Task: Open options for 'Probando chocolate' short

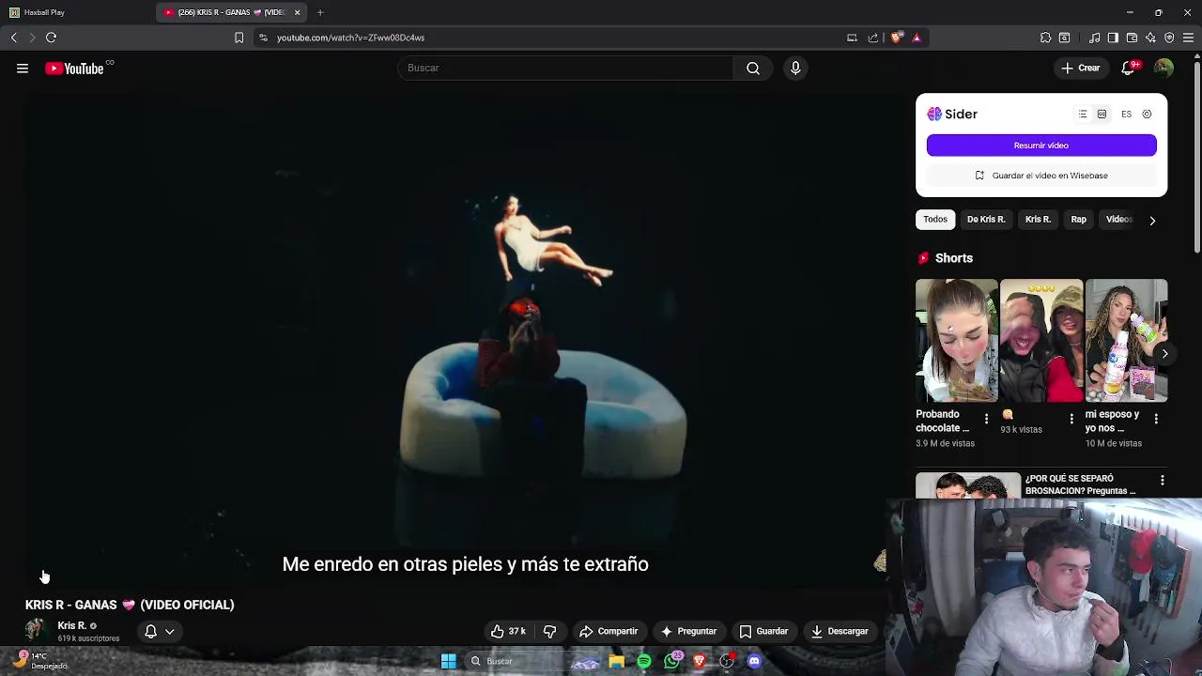Action: tap(986, 419)
